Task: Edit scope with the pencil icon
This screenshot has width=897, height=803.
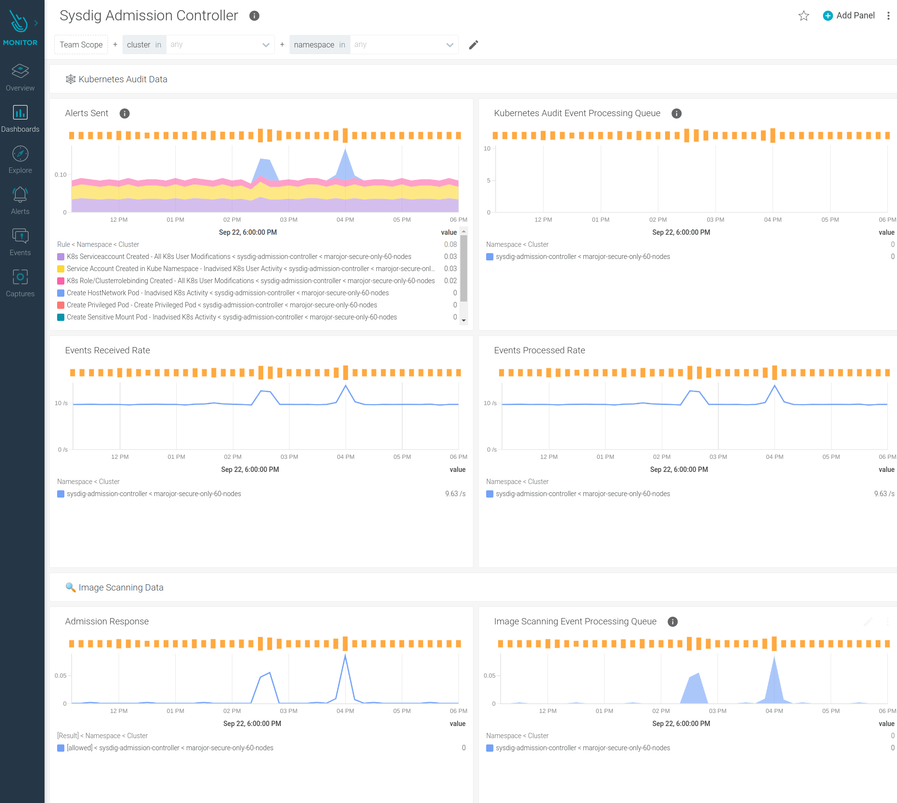Action: [473, 45]
